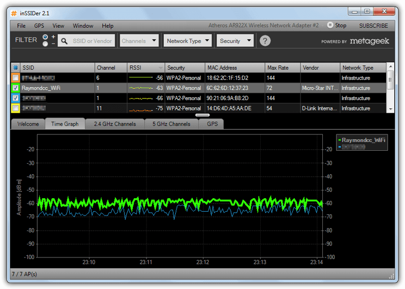Image resolution: width=405 pixels, height=289 pixels.
Task: Click the Atheros AR922X adapter name
Action: pyautogui.click(x=263, y=26)
